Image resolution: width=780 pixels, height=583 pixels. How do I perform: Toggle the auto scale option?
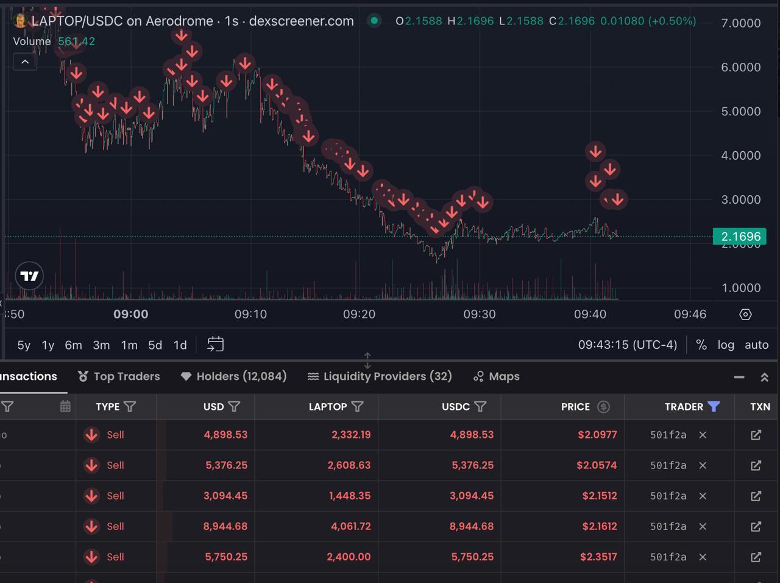[x=757, y=345]
